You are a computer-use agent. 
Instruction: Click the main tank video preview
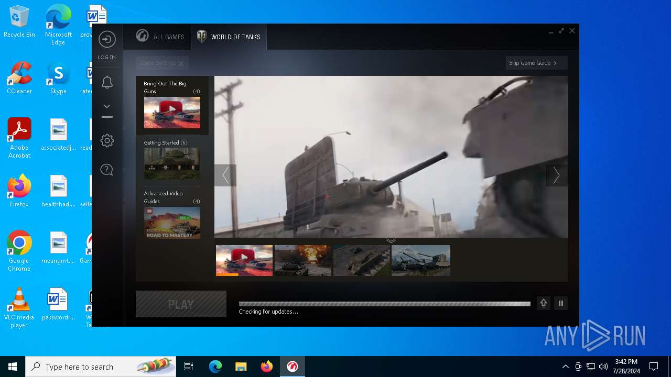click(x=391, y=157)
